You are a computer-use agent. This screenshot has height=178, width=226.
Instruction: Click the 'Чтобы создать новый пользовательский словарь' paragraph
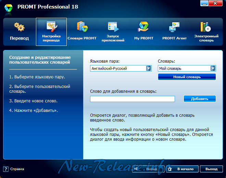[151, 135]
